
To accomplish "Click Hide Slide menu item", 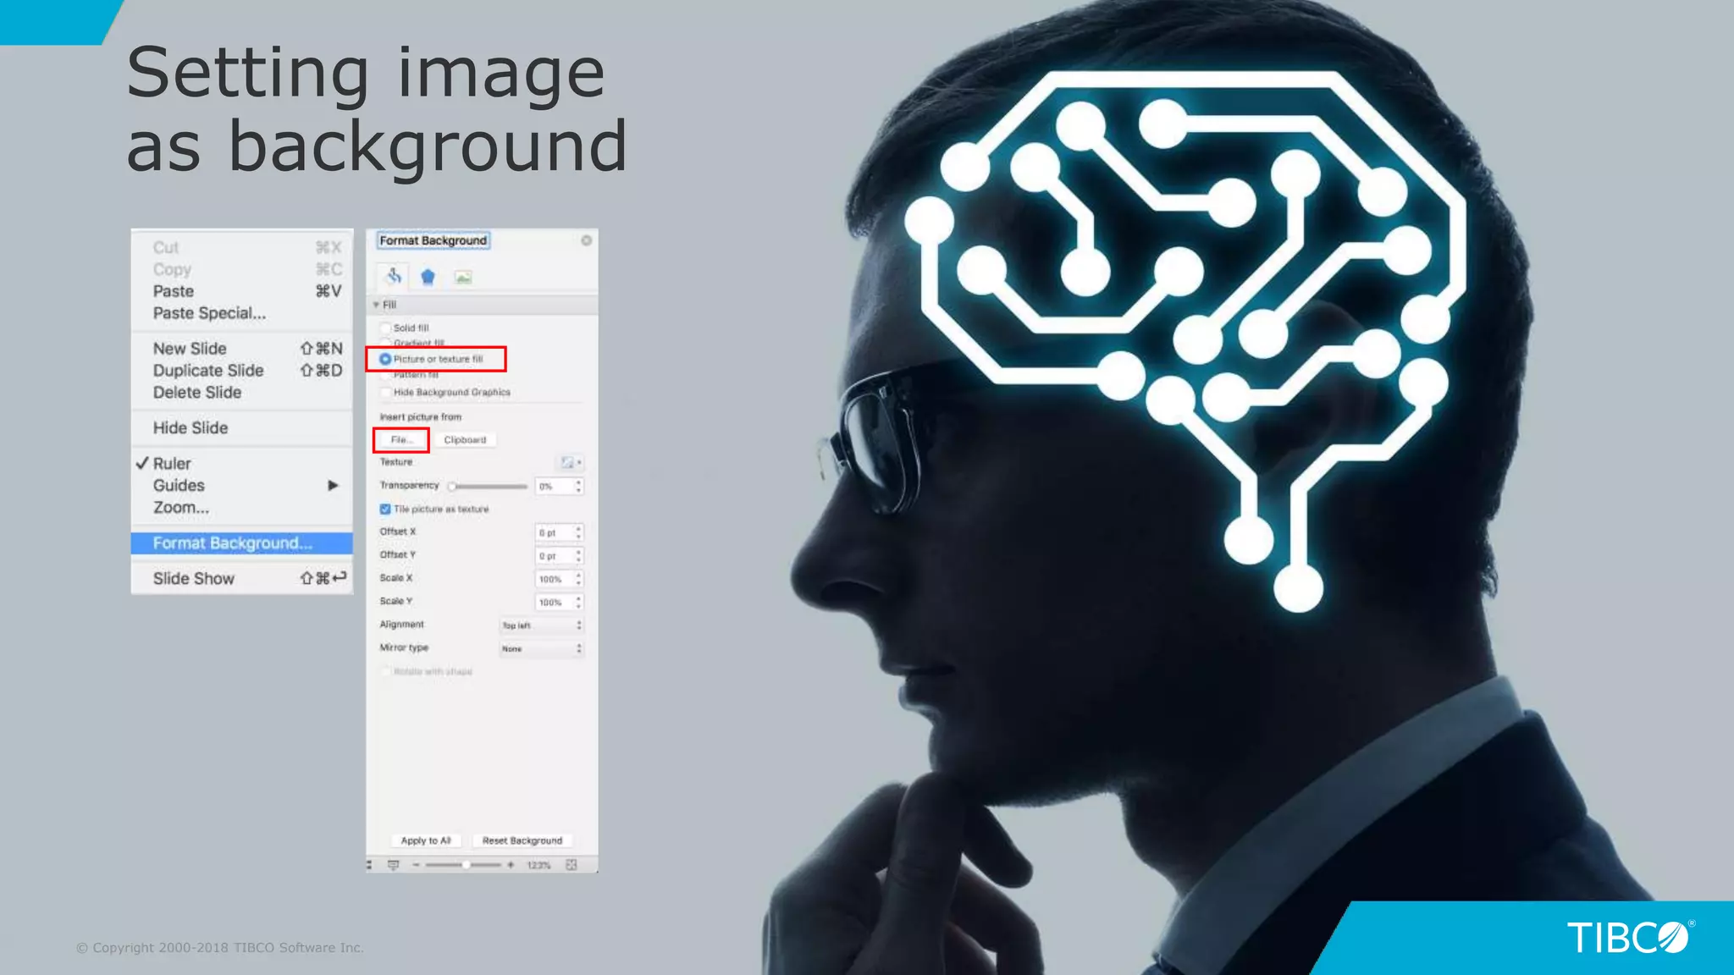I will [242, 428].
